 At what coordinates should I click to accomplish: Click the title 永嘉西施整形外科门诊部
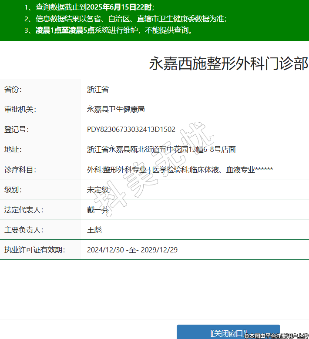point(228,64)
